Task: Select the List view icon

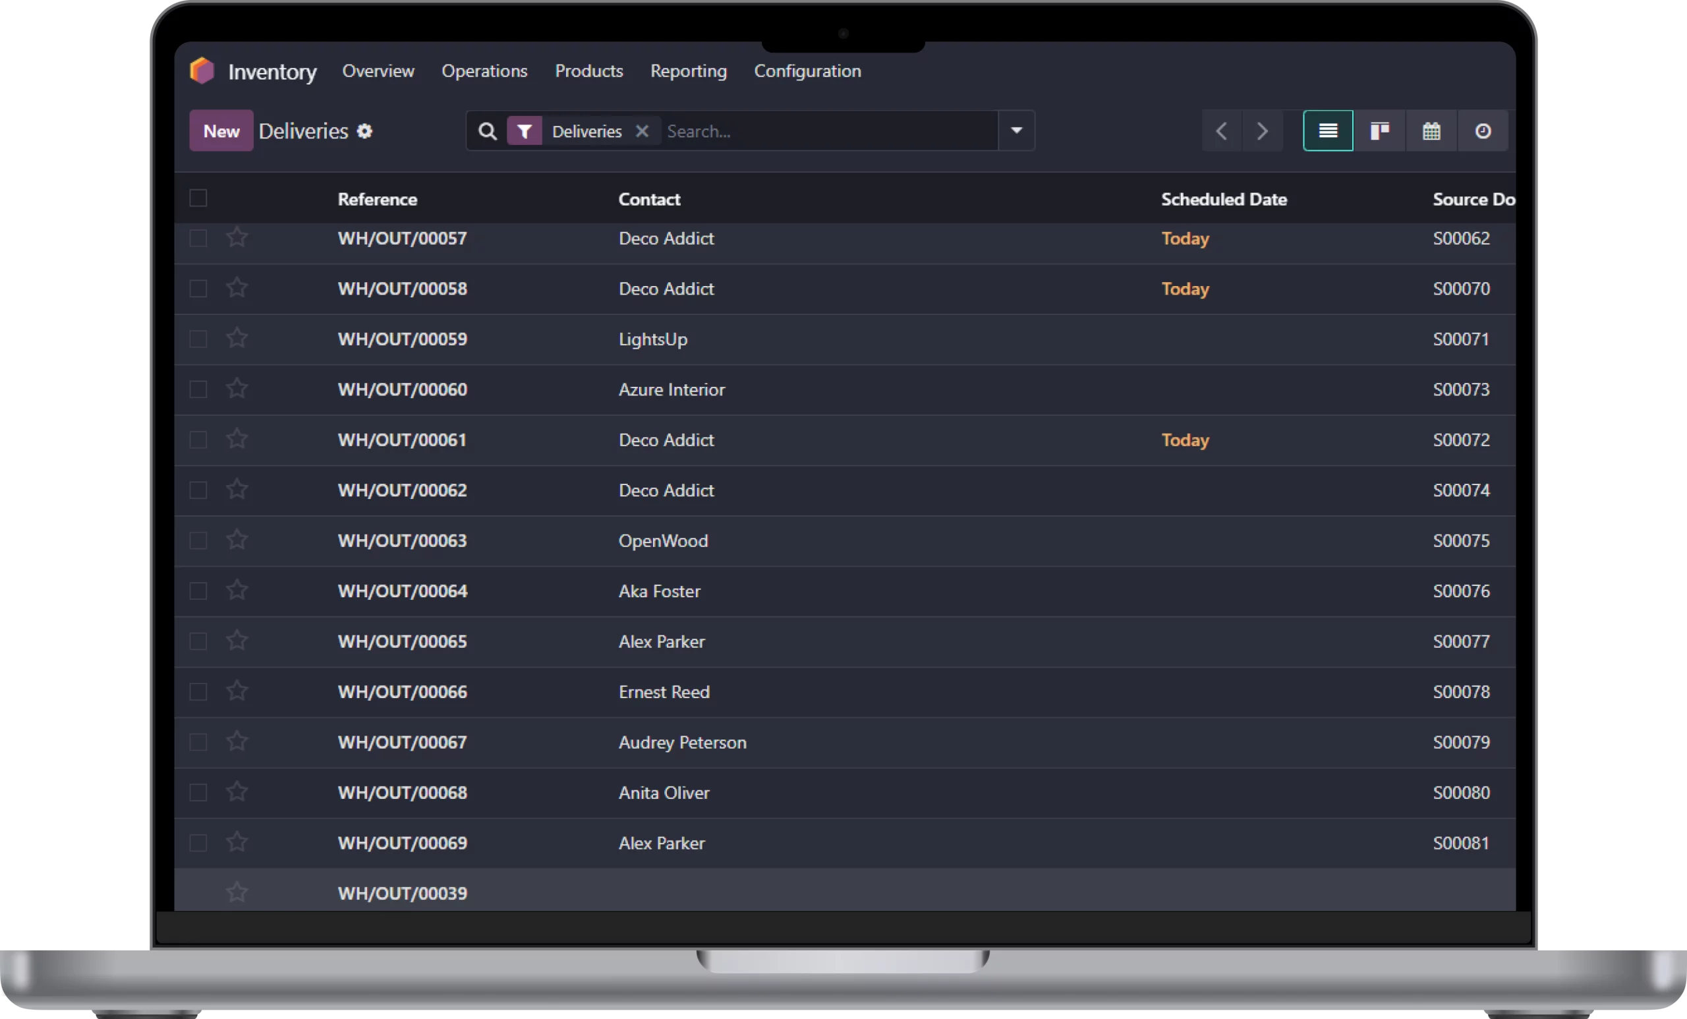Action: pyautogui.click(x=1328, y=131)
